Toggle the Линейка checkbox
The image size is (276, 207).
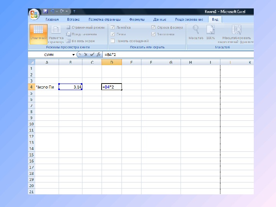(x=113, y=27)
